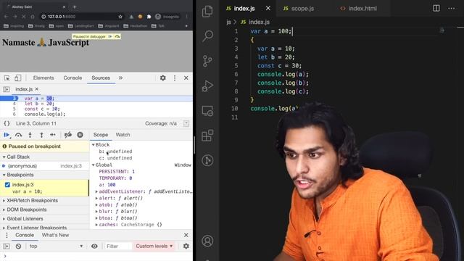The width and height of the screenshot is (464, 261).
Task: Switch to the Watch tab
Action: (123, 135)
